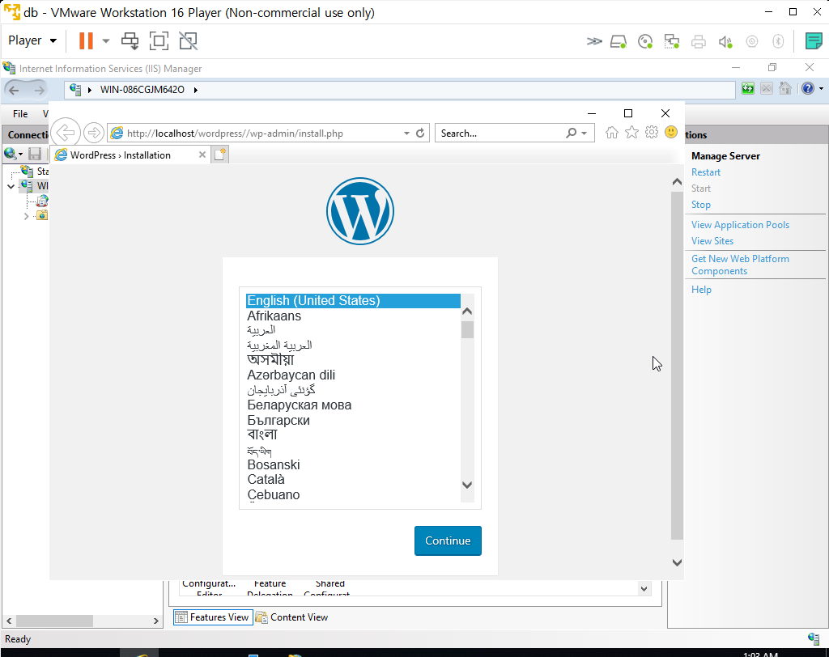The height and width of the screenshot is (657, 829).
Task: Switch to Content View tab
Action: [x=291, y=617]
